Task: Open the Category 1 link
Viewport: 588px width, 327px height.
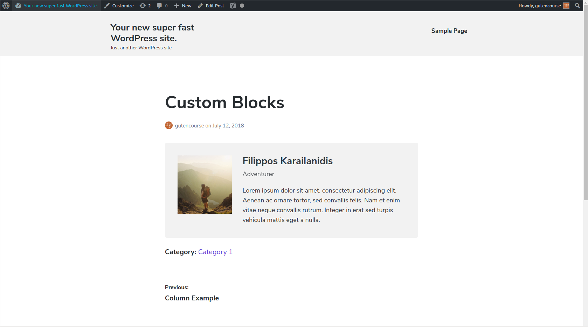Action: [x=215, y=252]
